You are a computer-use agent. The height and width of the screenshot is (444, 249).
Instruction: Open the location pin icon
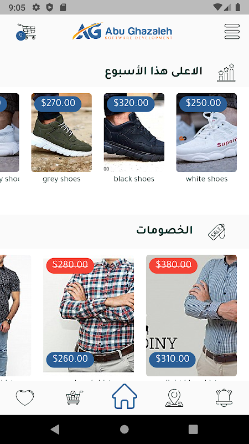[x=174, y=397]
